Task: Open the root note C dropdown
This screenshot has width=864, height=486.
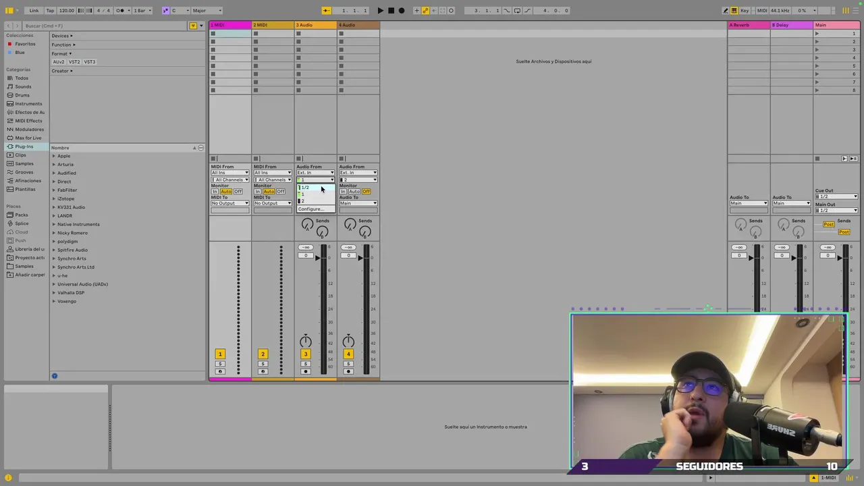Action: (180, 10)
